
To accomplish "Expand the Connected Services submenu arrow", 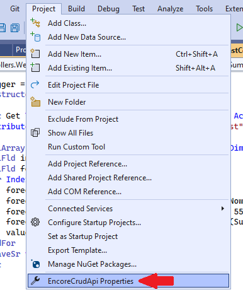I will pos(223,209).
